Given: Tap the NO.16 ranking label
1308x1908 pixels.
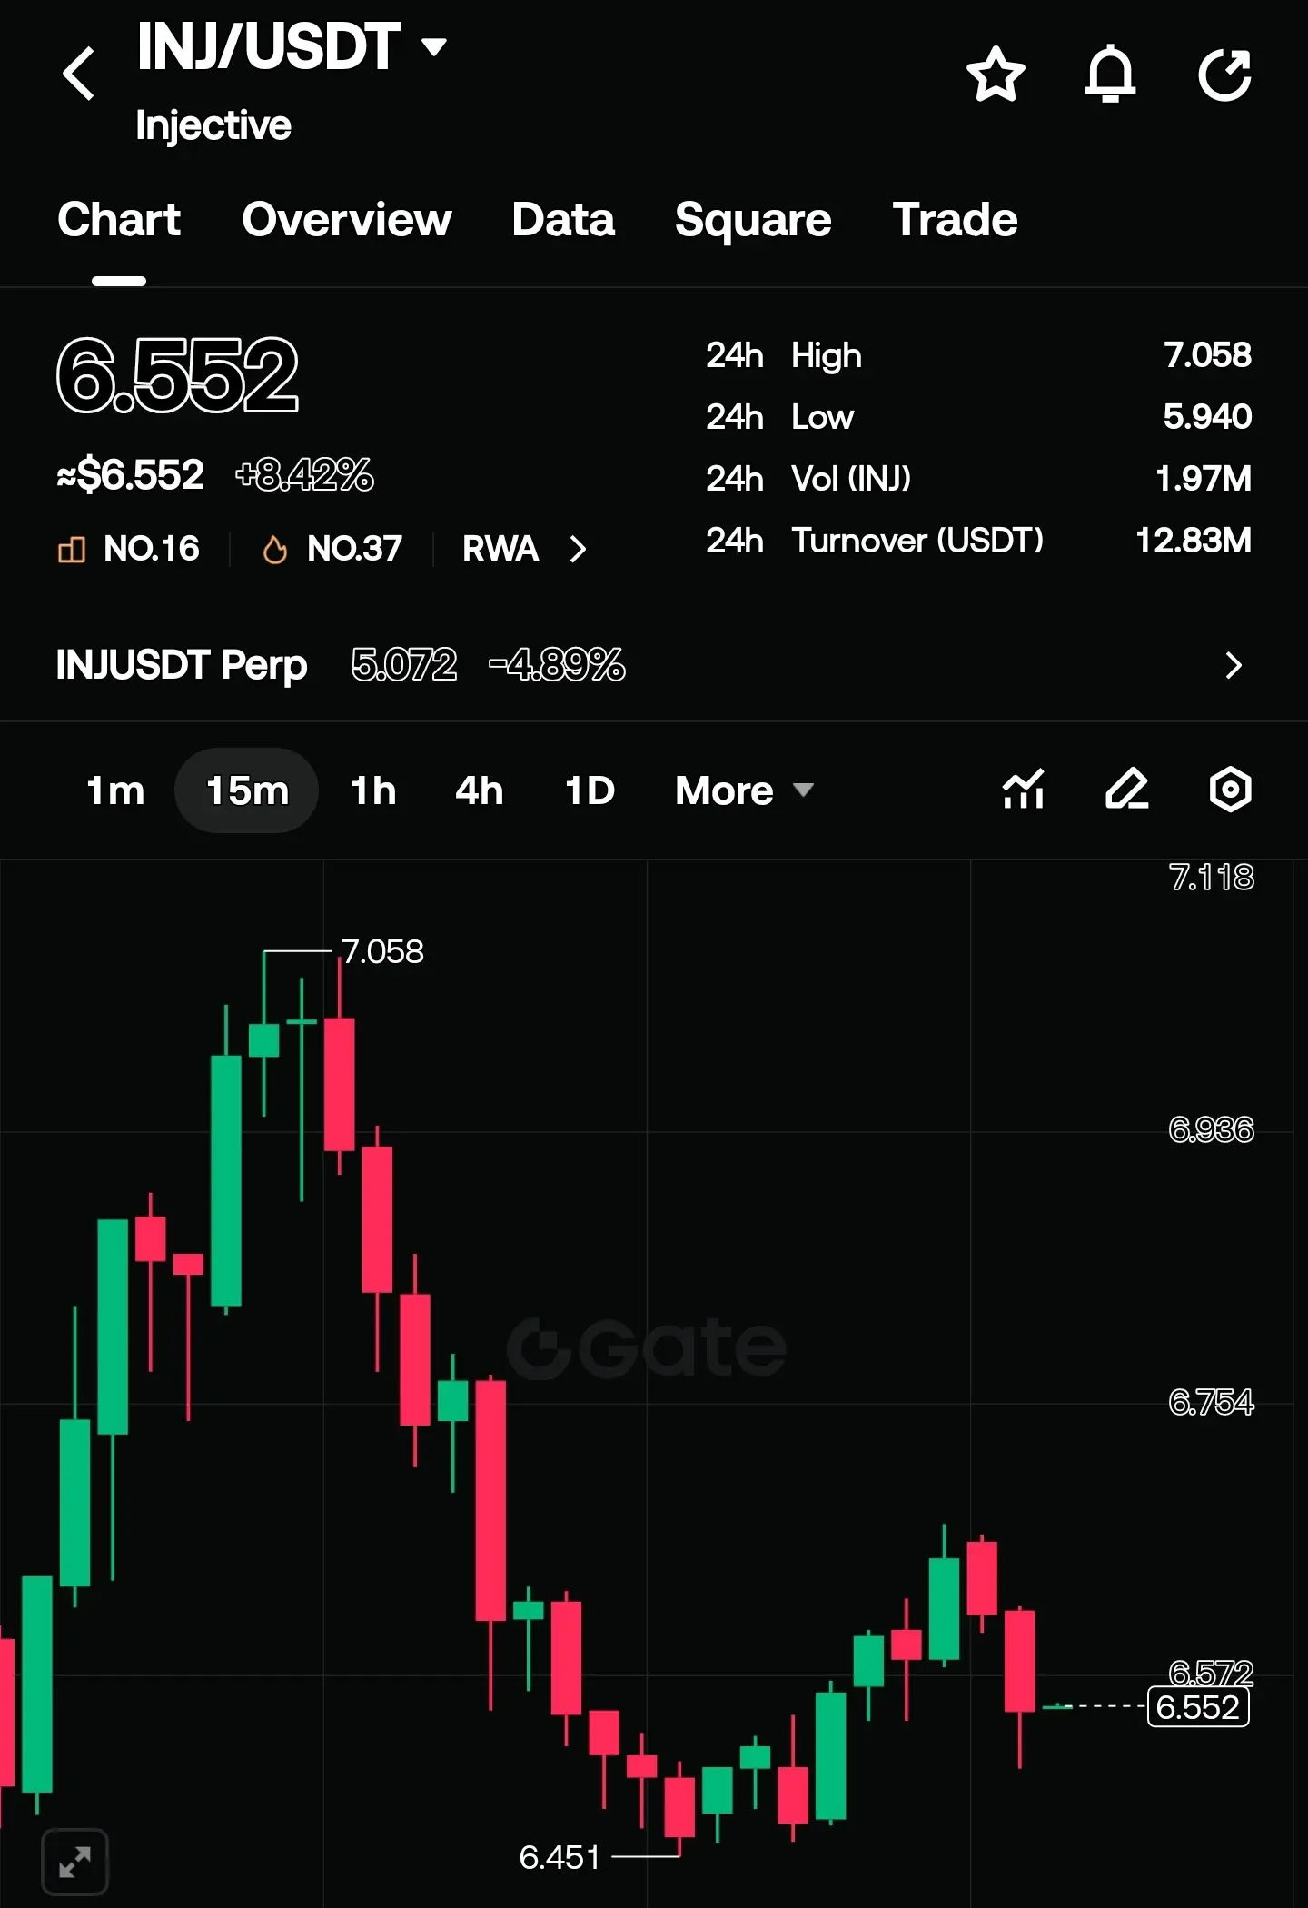Looking at the screenshot, I should (x=152, y=549).
